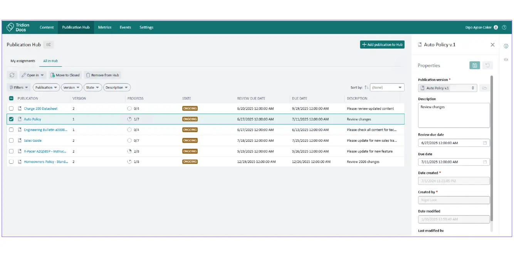Click the Publication Hub settings gear icon
This screenshot has width=514, height=257.
click(x=48, y=45)
